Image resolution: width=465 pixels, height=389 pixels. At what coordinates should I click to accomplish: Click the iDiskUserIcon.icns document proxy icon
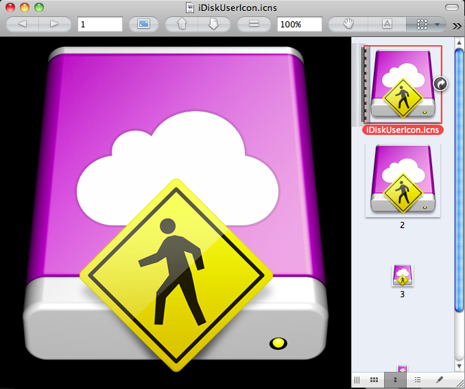coord(190,8)
